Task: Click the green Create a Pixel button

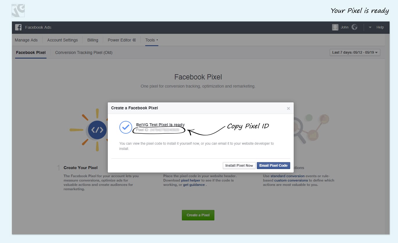Action: pos(198,215)
